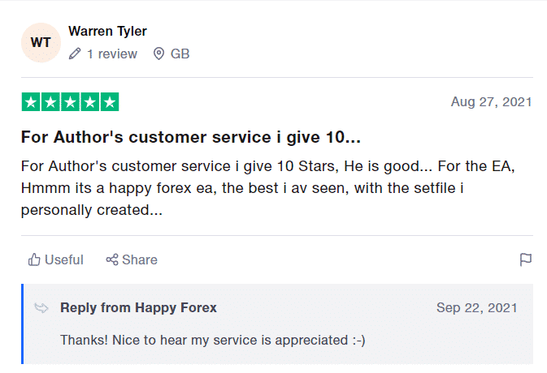Click the review body text
547x373 pixels.
click(267, 188)
